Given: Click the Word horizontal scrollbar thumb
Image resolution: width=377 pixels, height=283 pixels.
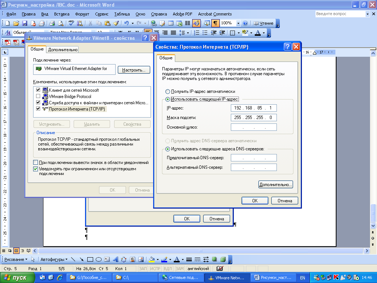Looking at the screenshot, I should point(201,251).
